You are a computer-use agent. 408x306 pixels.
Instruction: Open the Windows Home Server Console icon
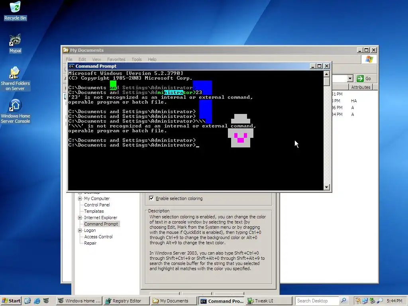[x=15, y=111]
